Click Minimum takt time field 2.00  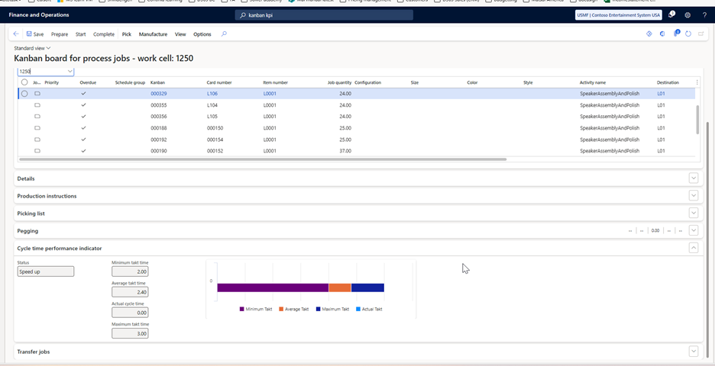click(x=130, y=271)
